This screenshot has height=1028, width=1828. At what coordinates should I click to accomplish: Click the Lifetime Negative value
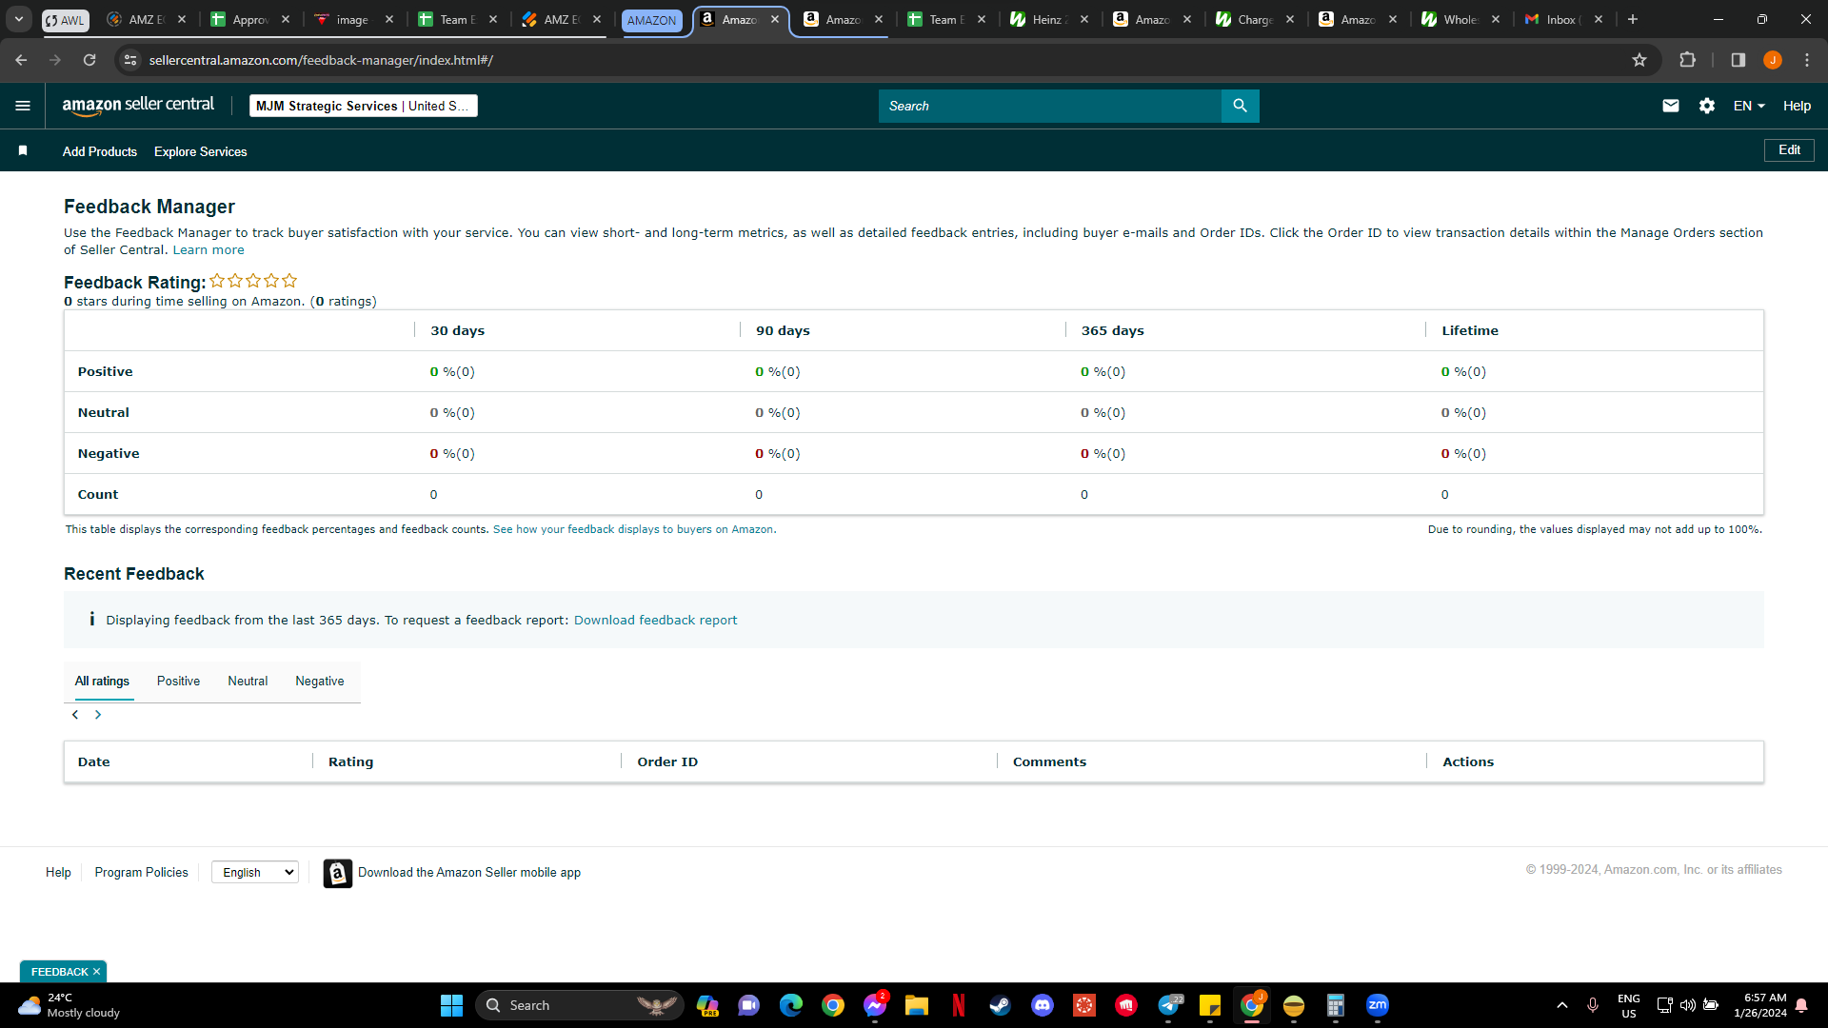pos(1463,454)
